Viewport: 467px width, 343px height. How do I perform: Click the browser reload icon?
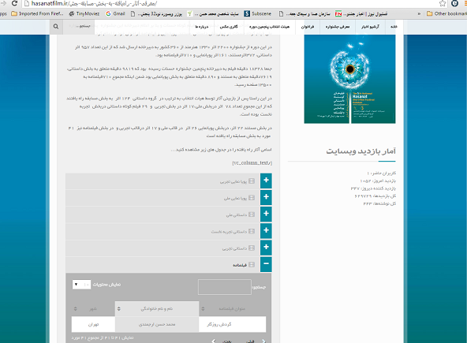coord(14,4)
